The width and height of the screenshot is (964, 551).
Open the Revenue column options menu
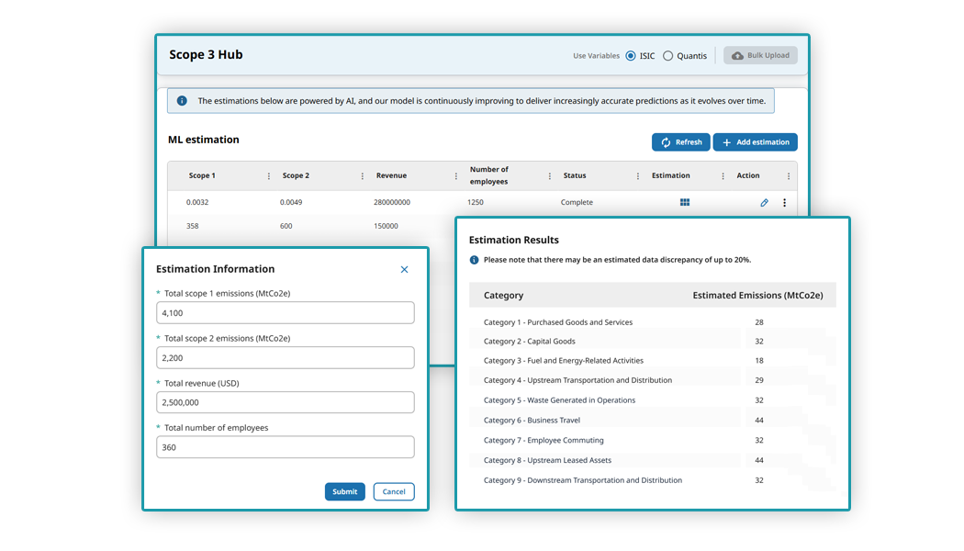pyautogui.click(x=455, y=175)
